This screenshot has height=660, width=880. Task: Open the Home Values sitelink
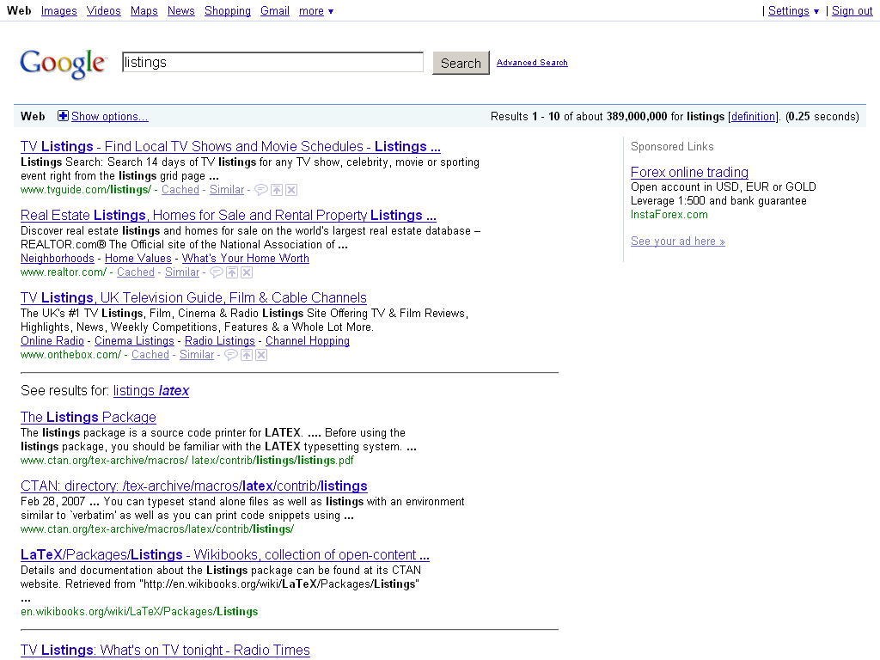pyautogui.click(x=138, y=258)
